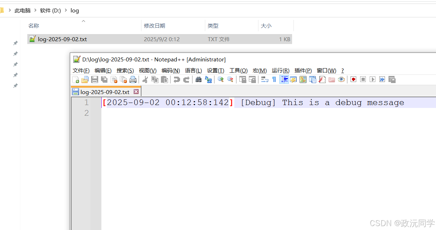The image size is (436, 230).
Task: Expand the chevron after 此电脑 in Explorer path
Action: point(36,10)
